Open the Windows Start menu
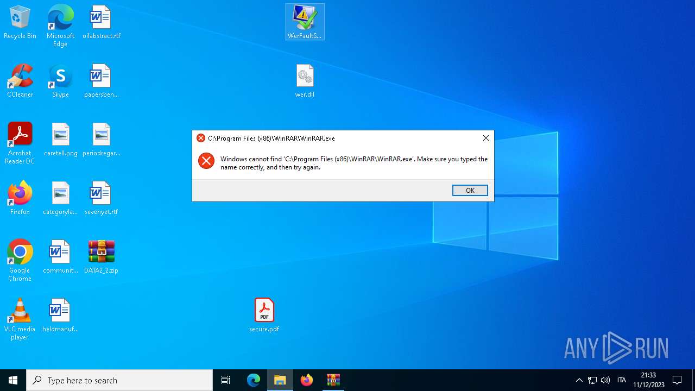Image resolution: width=695 pixels, height=391 pixels. [13, 380]
